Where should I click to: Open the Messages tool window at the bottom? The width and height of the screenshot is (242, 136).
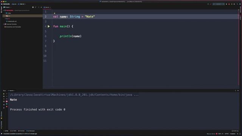(31, 131)
